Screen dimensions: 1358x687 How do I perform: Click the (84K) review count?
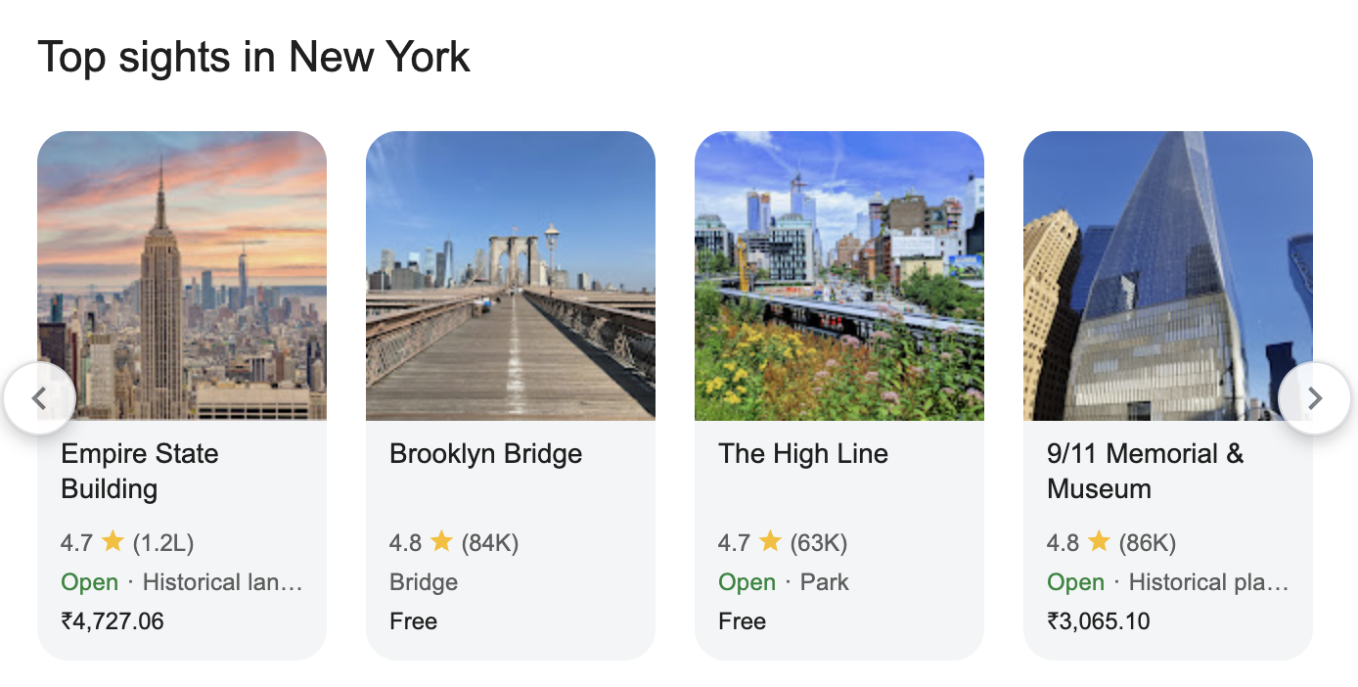point(489,542)
